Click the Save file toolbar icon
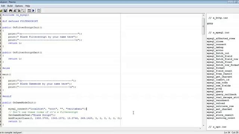Viewport: 239px width, 134px height. (x=5, y=10)
